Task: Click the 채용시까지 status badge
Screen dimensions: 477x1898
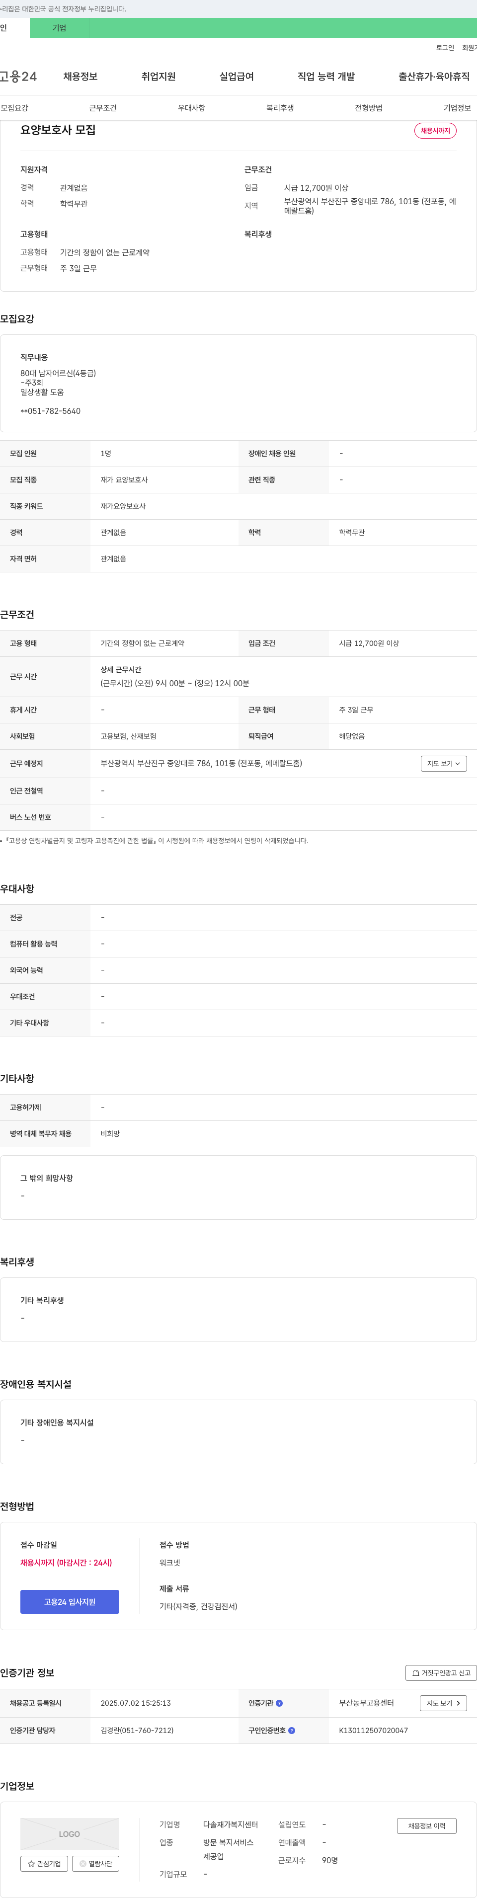Action: (436, 130)
